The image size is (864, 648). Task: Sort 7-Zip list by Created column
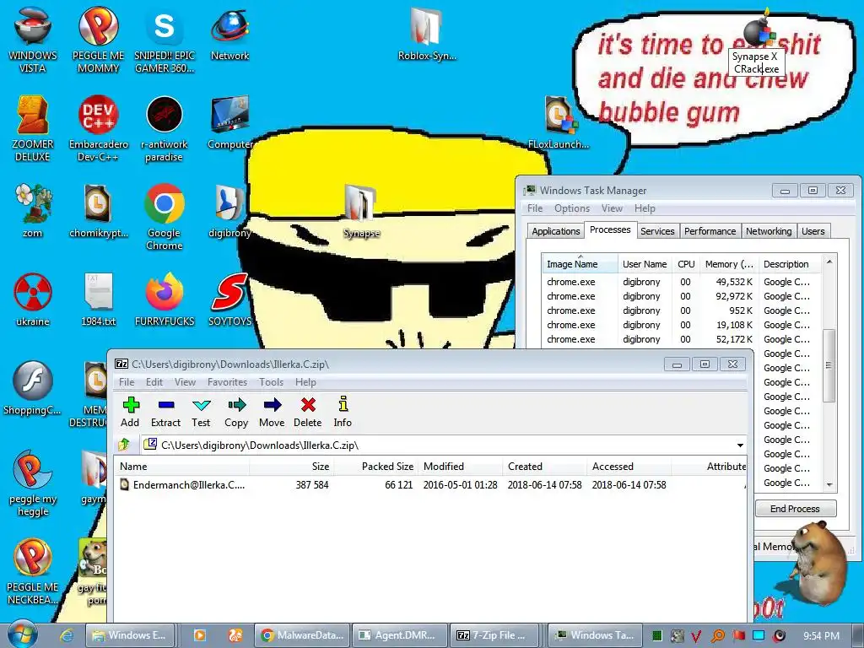click(544, 466)
